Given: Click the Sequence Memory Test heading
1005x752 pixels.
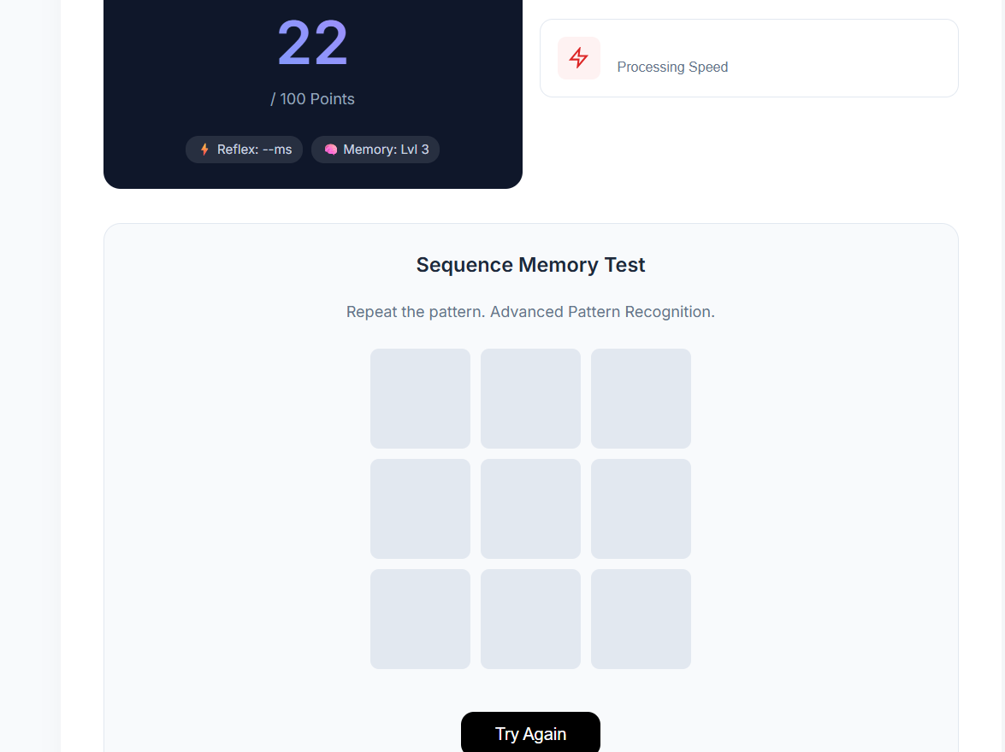Looking at the screenshot, I should point(530,265).
